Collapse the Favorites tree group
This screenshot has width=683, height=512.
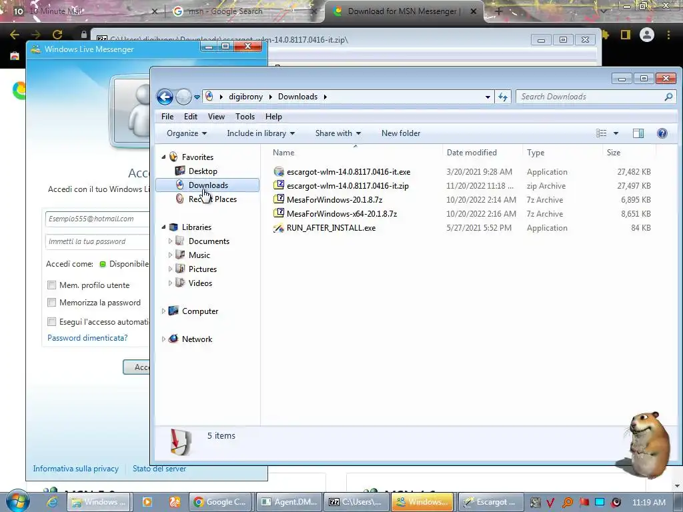(x=164, y=157)
